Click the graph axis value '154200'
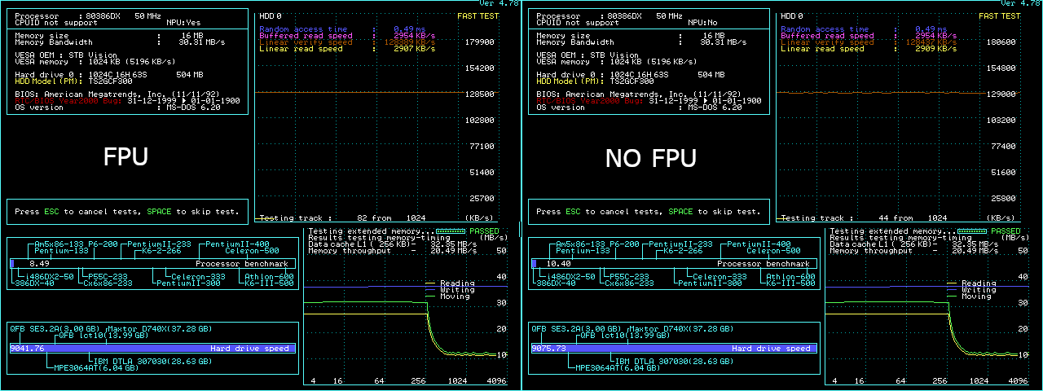Viewport: 1043px width, 391px height. pos(480,68)
